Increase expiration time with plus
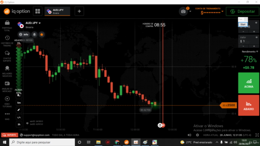This screenshot has height=146, width=260. pos(254,32)
